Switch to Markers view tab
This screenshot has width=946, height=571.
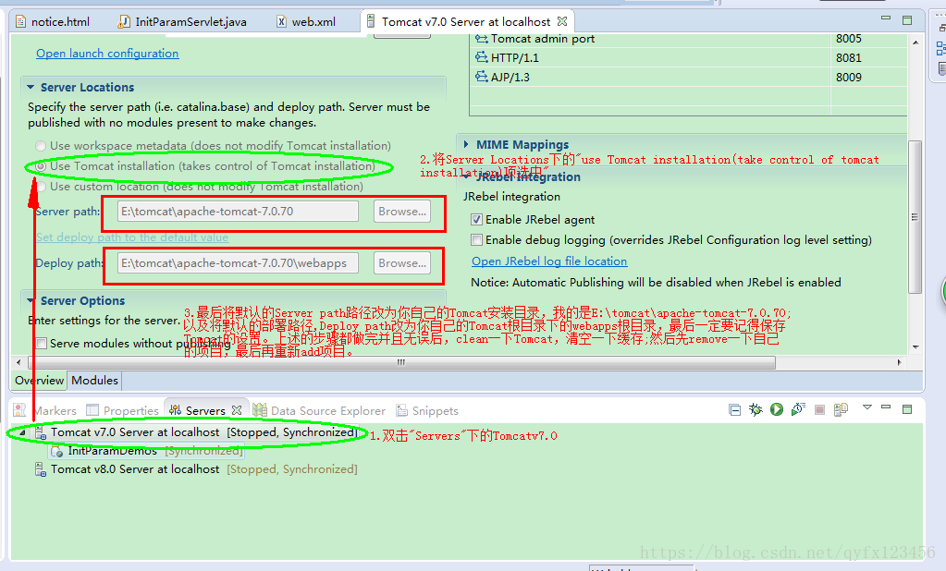[x=45, y=410]
